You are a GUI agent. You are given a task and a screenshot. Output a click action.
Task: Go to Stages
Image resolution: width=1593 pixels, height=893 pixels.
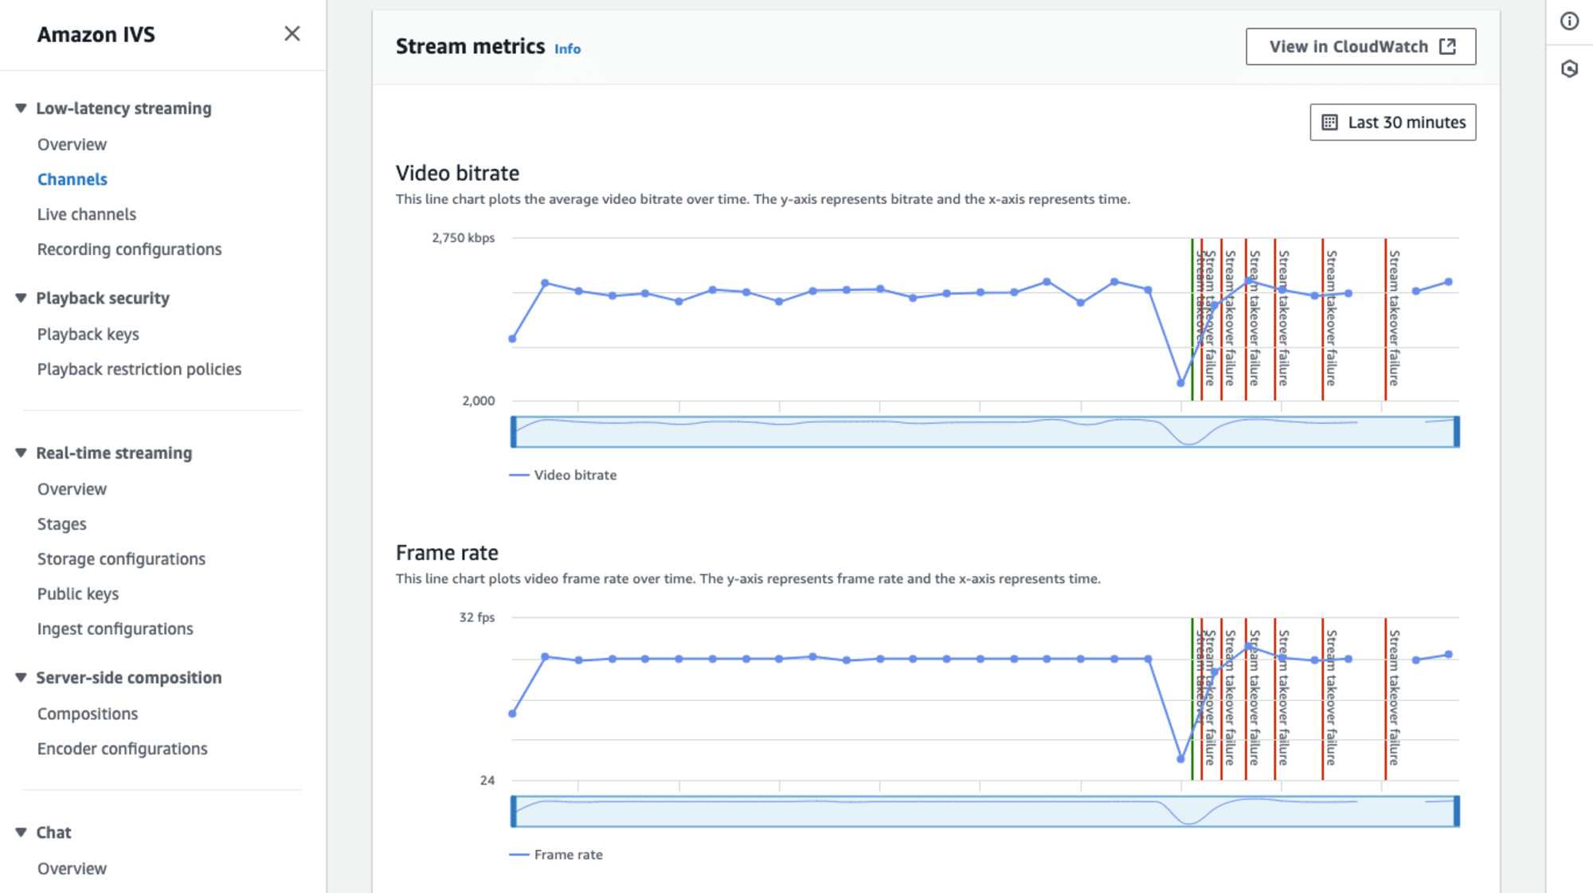[x=62, y=524]
